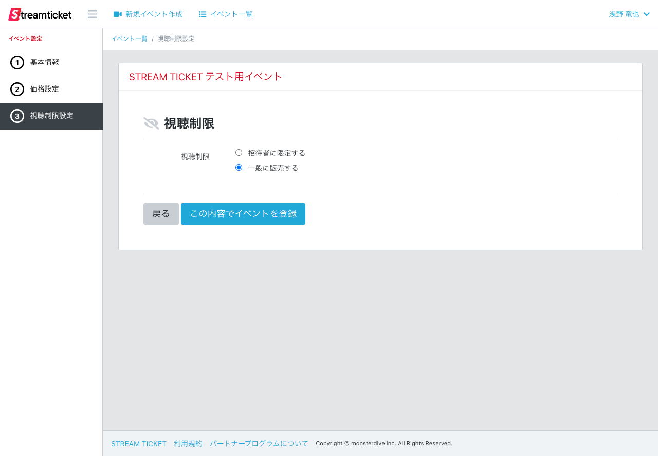Click the video camera icon for new event
The image size is (658, 456).
pyautogui.click(x=118, y=14)
